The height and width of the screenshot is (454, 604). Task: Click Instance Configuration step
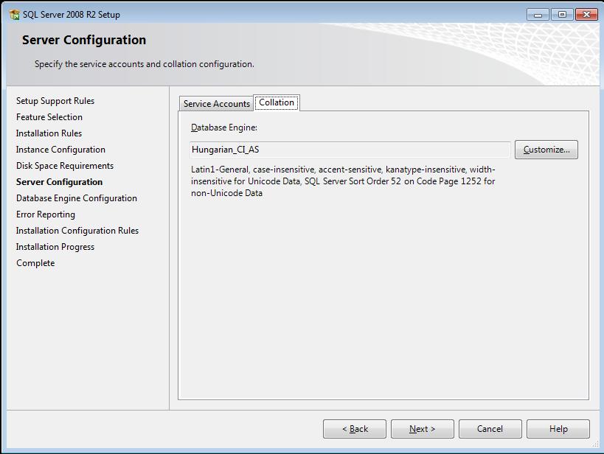point(60,150)
